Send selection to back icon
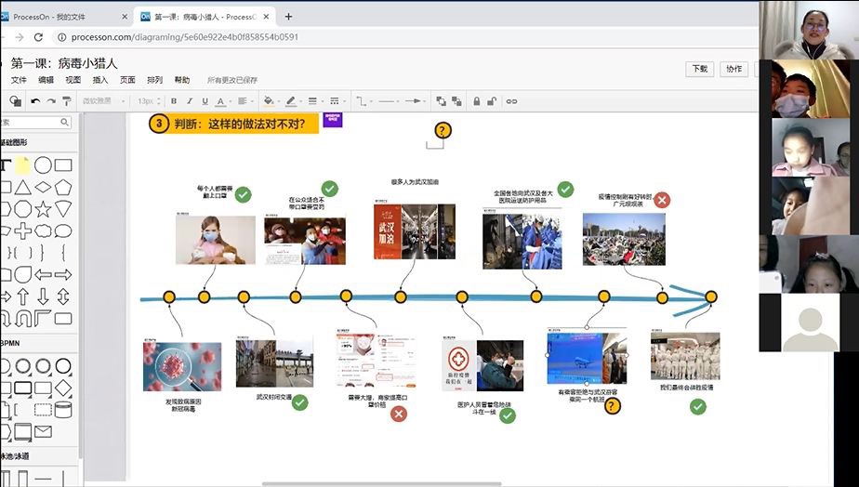The image size is (859, 487). 456,100
